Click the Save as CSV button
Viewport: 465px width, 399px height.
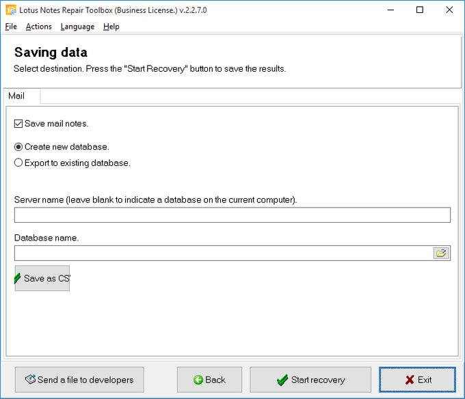coord(42,278)
